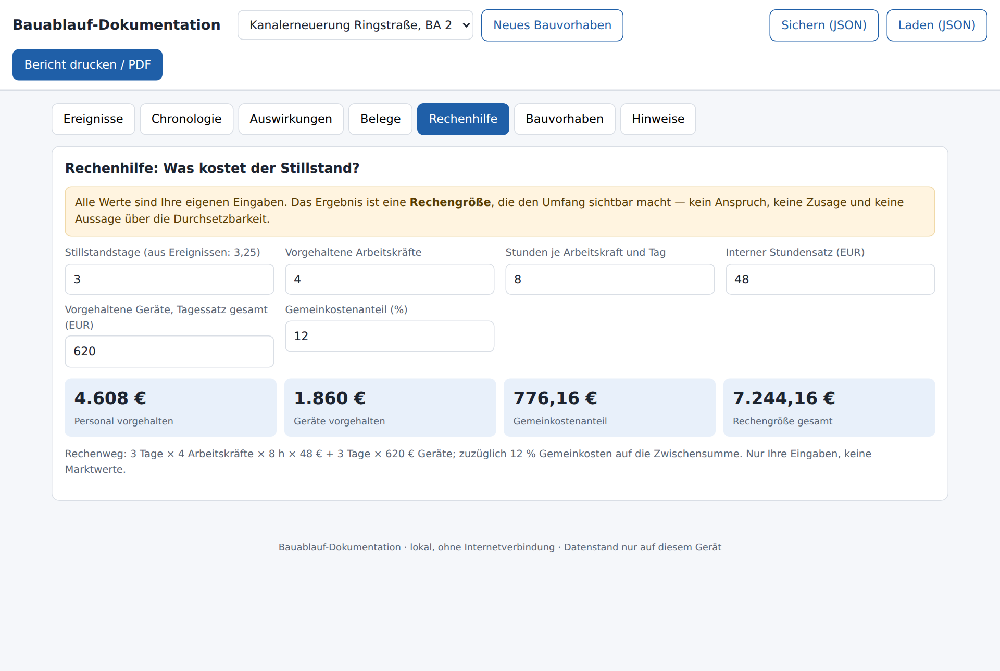Show the Hinweise tab
The image size is (1000, 671).
[x=658, y=119]
